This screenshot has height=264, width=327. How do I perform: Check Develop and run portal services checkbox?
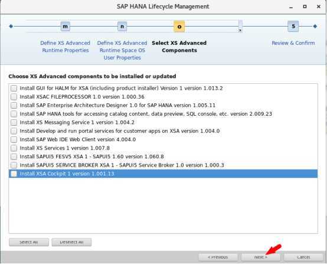14,131
